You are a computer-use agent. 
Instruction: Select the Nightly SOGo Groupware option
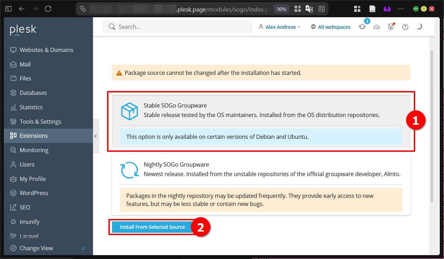[261, 184]
